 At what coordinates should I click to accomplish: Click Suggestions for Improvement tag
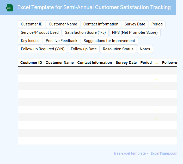109,41
